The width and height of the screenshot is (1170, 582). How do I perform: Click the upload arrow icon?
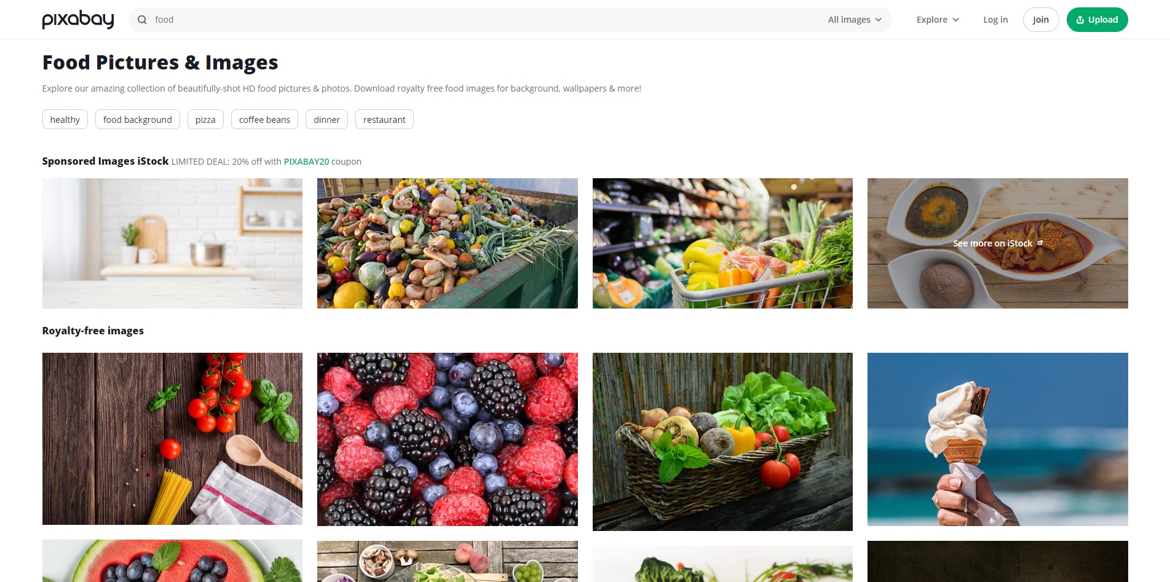(x=1080, y=20)
